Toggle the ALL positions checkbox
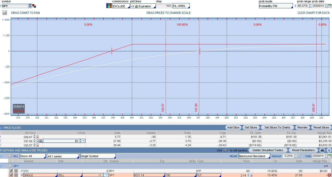The width and height of the screenshot is (332, 177). pyautogui.click(x=11, y=156)
